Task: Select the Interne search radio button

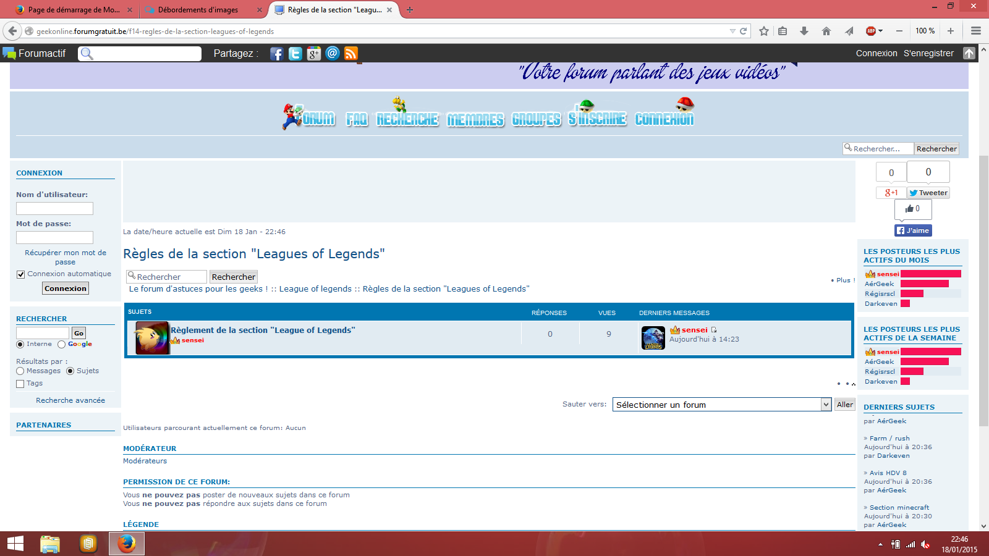Action: (20, 344)
